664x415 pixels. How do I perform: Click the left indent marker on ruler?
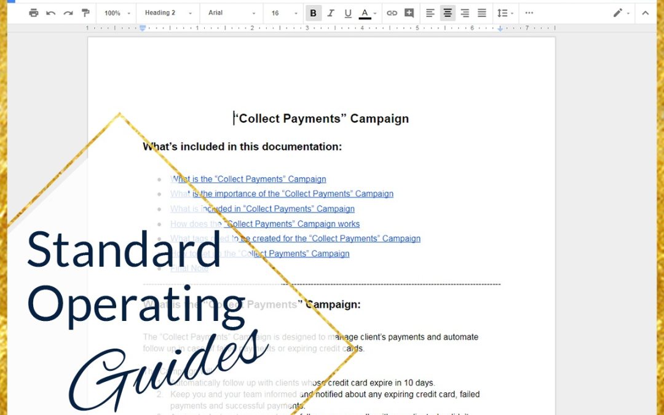tap(143, 28)
